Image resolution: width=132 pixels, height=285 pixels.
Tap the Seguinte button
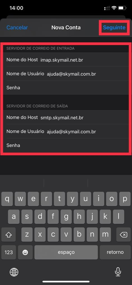(114, 28)
